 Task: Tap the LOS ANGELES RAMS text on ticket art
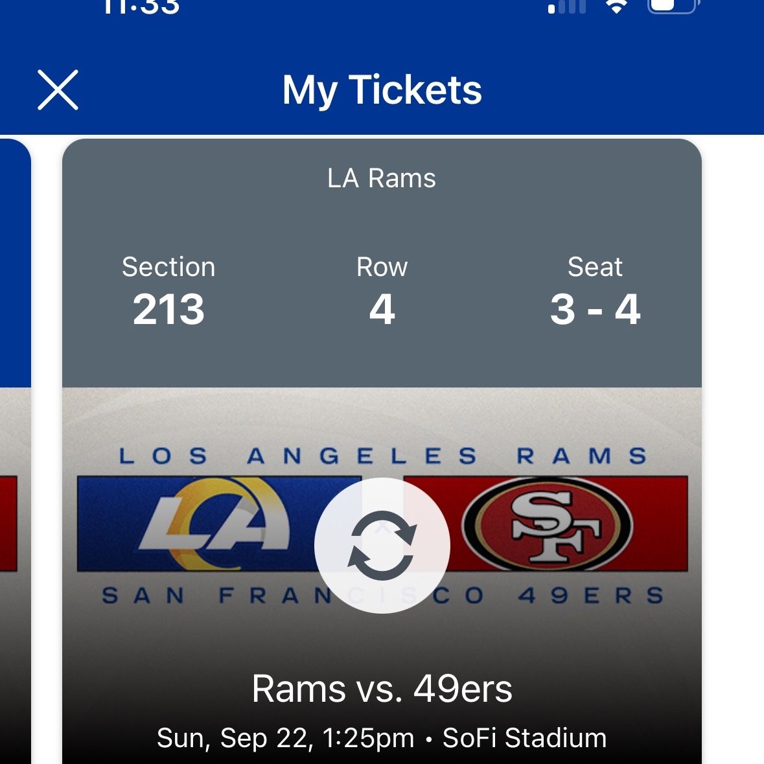(383, 456)
